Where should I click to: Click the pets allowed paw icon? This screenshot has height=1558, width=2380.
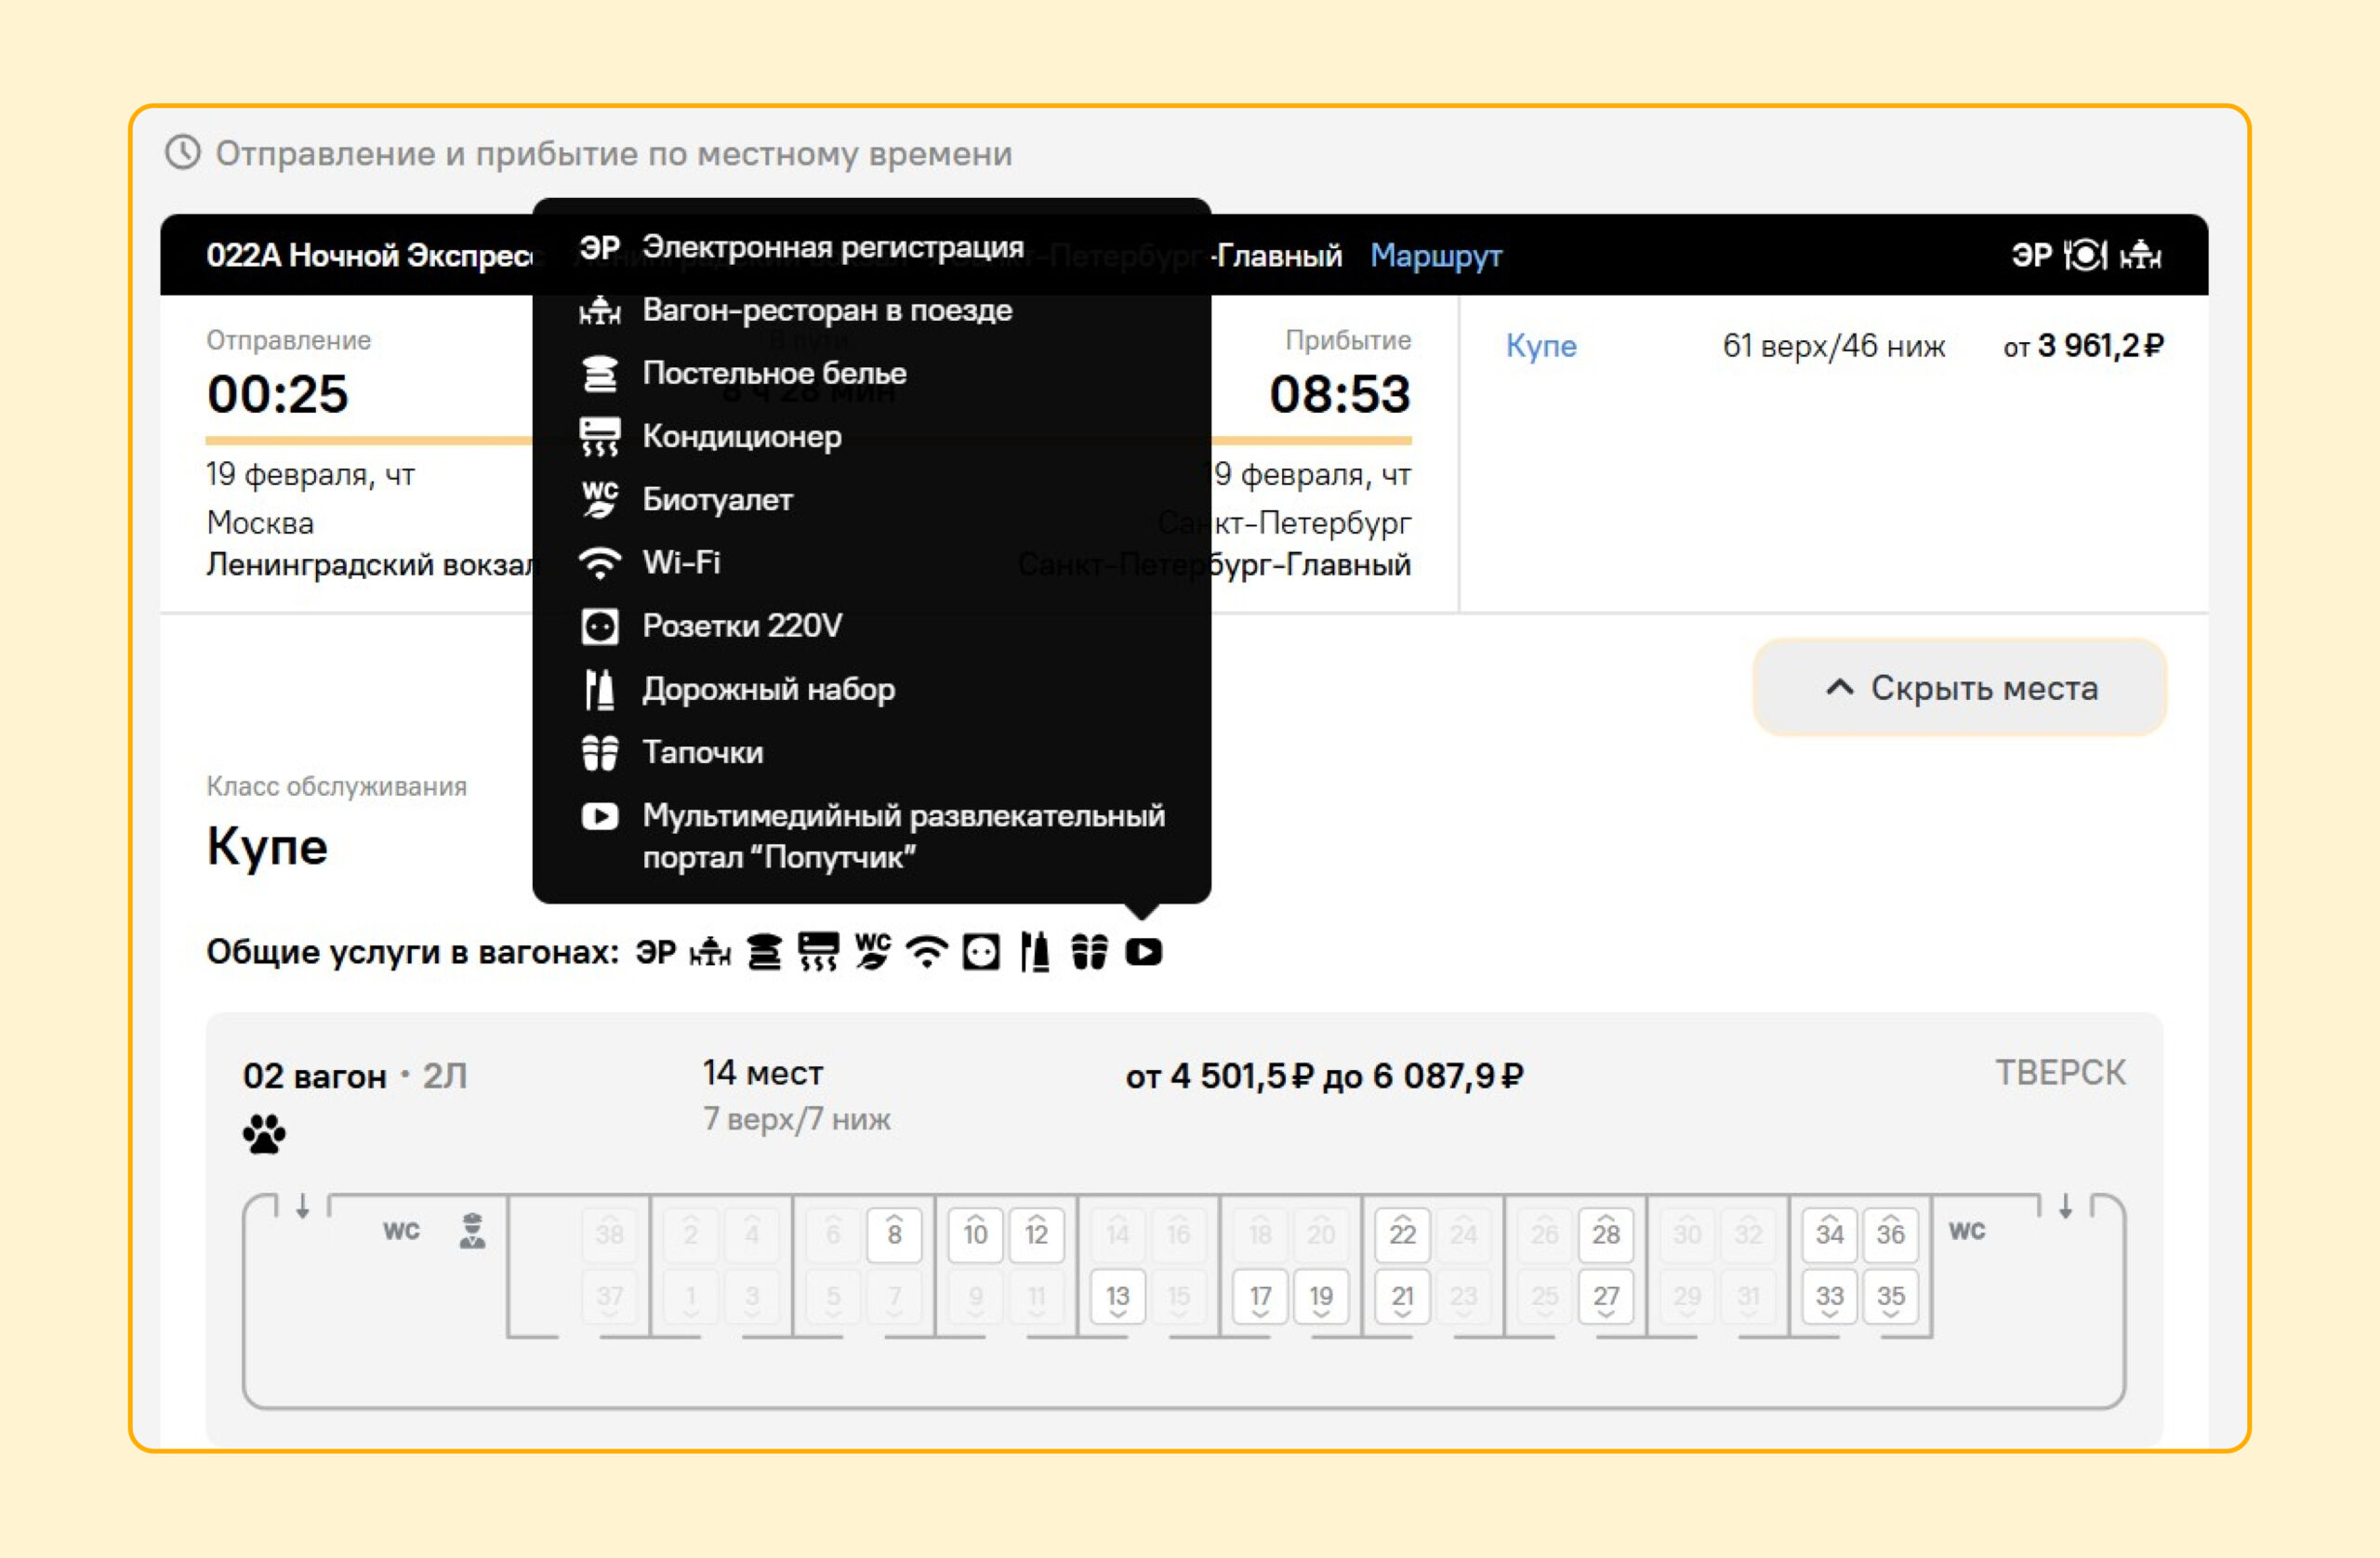coord(264,1134)
